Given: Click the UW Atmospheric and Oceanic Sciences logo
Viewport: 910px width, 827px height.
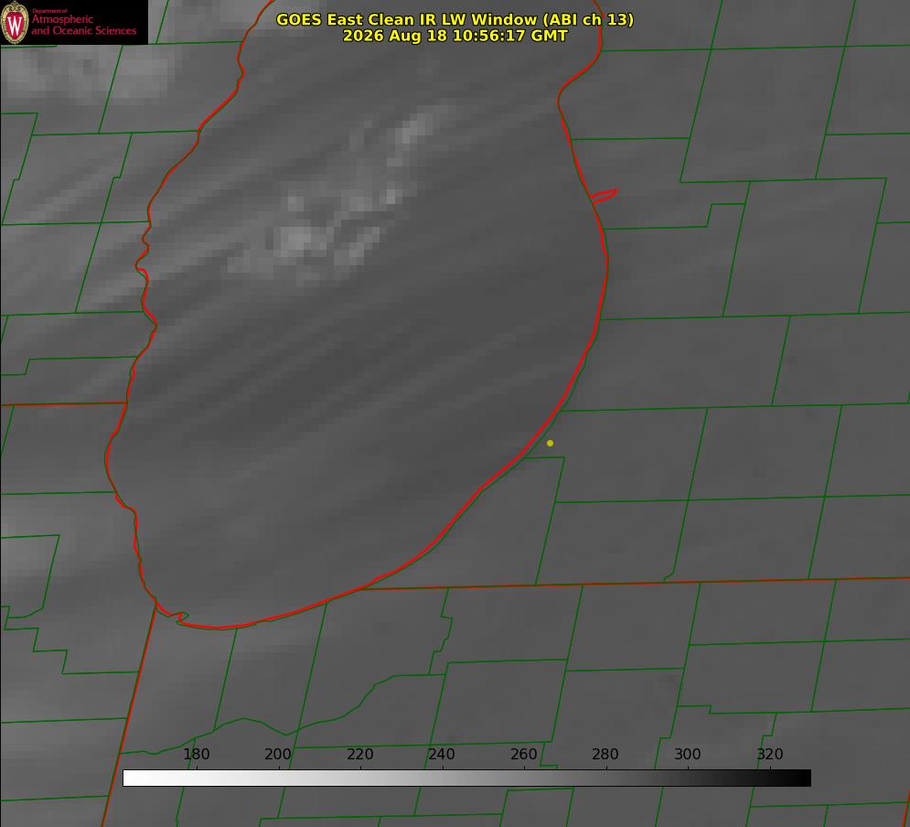Looking at the screenshot, I should click(x=74, y=22).
